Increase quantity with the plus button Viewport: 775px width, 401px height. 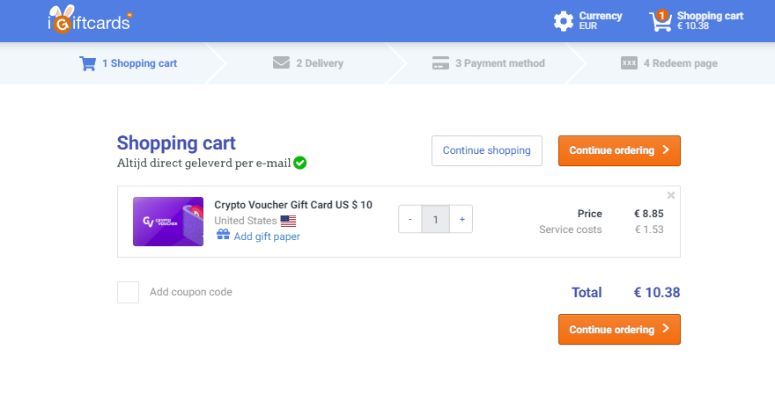[461, 219]
